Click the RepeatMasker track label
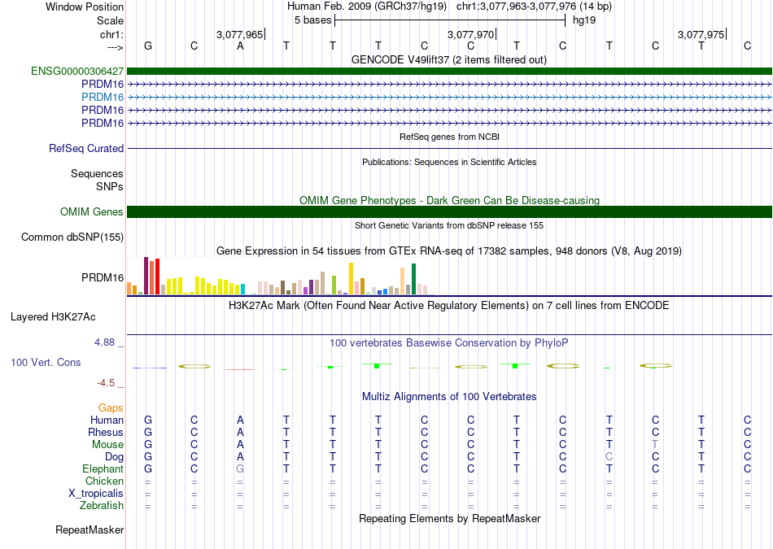The image size is (773, 549). tap(90, 529)
